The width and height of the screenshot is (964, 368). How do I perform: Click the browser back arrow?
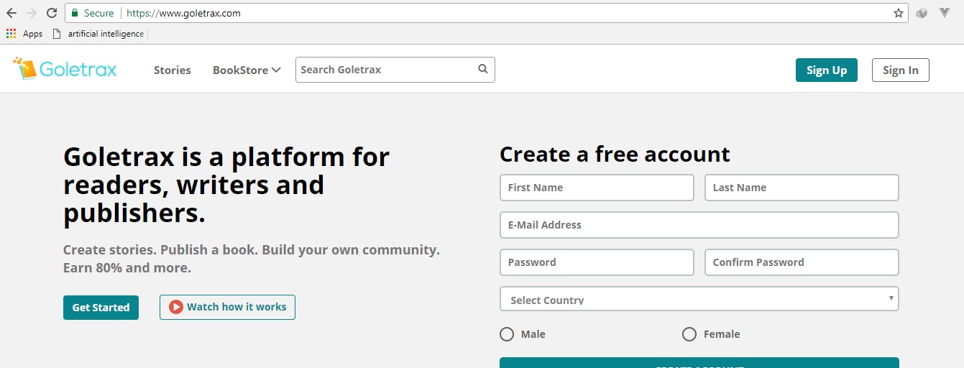pyautogui.click(x=12, y=13)
